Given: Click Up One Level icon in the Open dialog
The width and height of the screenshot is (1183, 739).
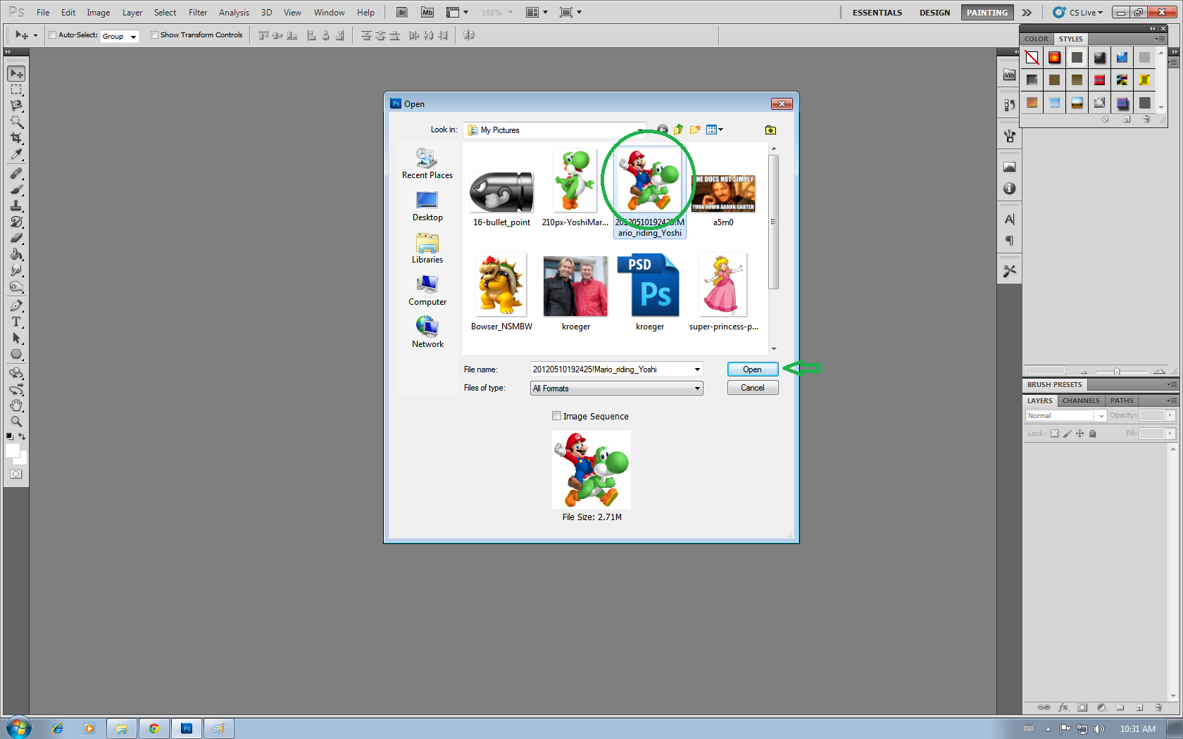Looking at the screenshot, I should tap(679, 130).
